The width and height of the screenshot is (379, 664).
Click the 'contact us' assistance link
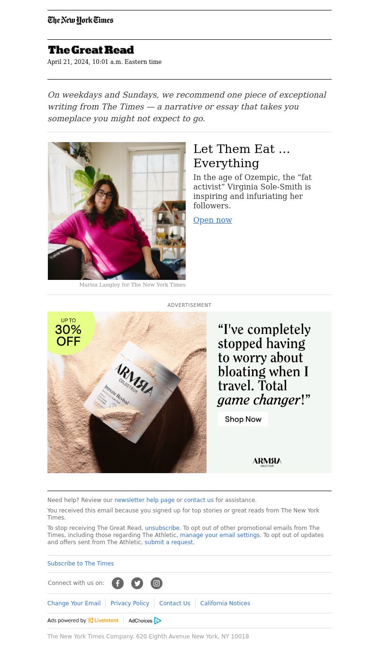tap(199, 500)
